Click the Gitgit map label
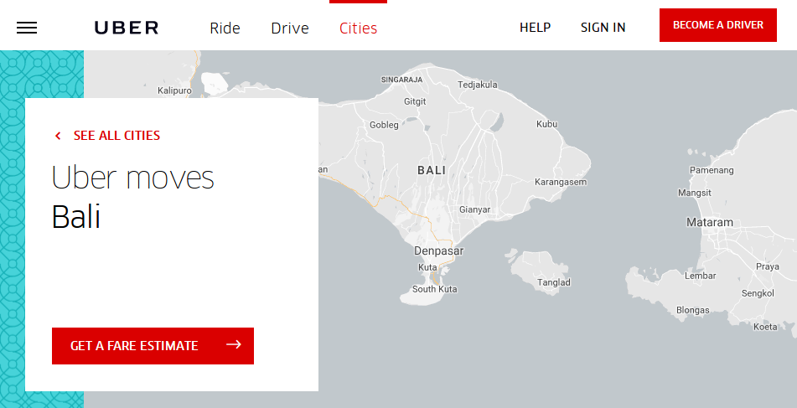 (x=415, y=101)
